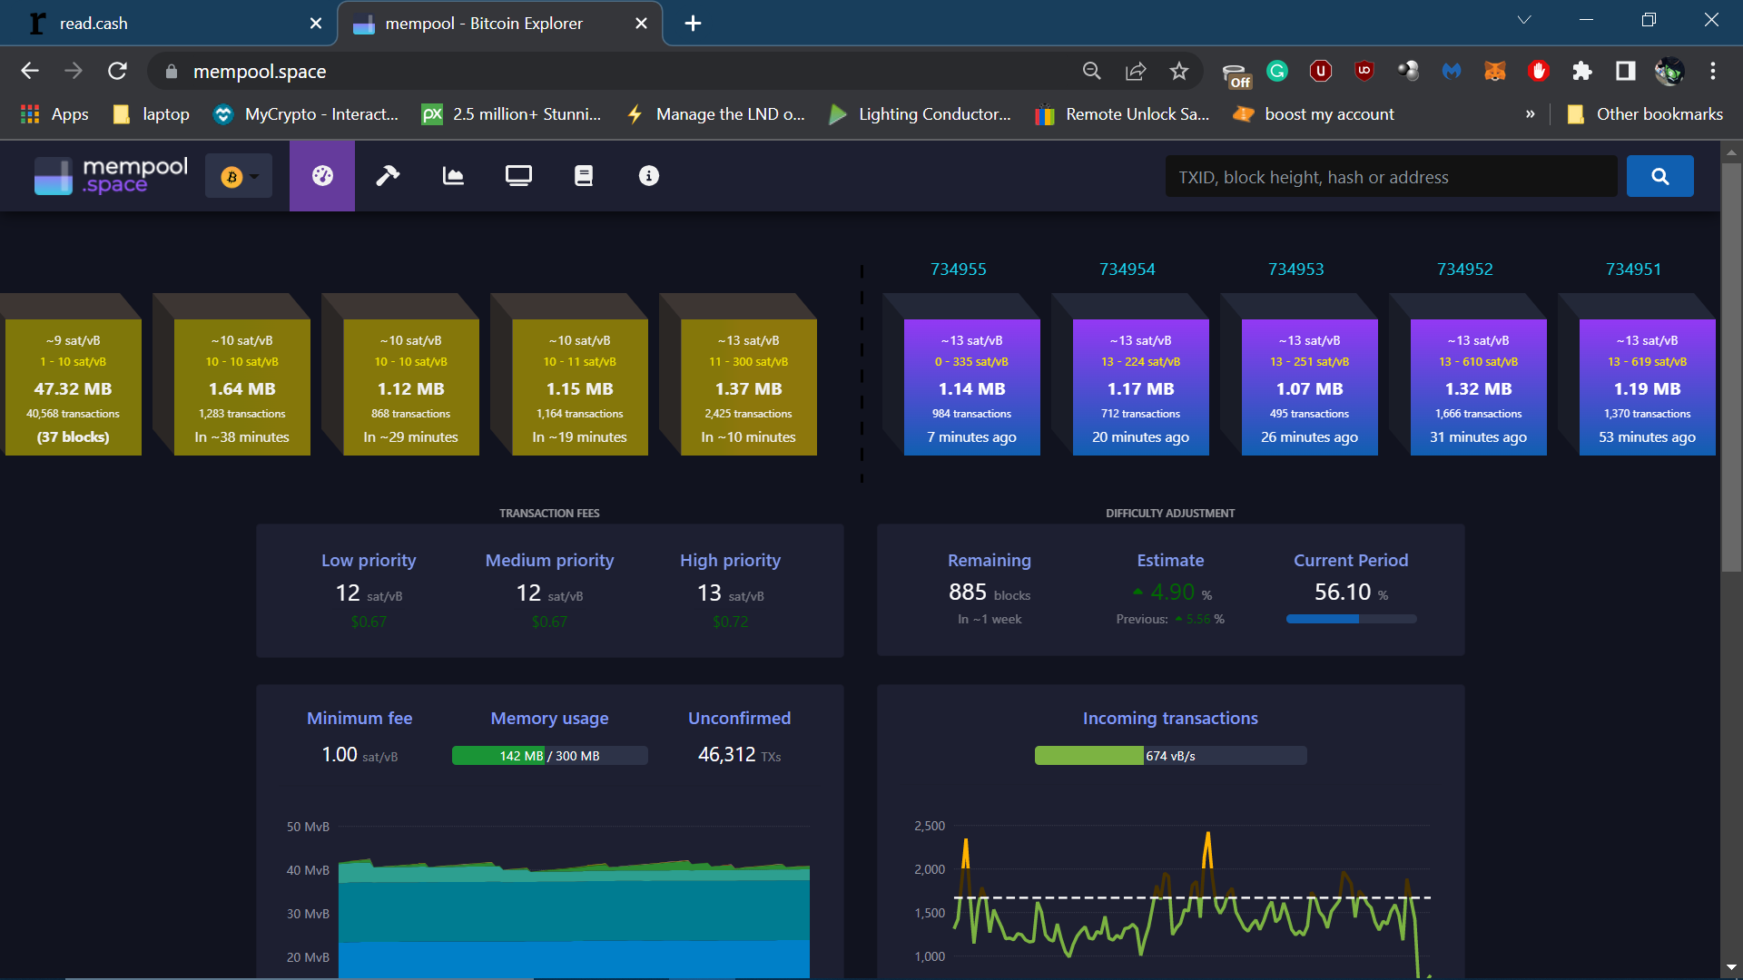Select the dashboard gauge icon
The height and width of the screenshot is (980, 1743).
(x=322, y=176)
